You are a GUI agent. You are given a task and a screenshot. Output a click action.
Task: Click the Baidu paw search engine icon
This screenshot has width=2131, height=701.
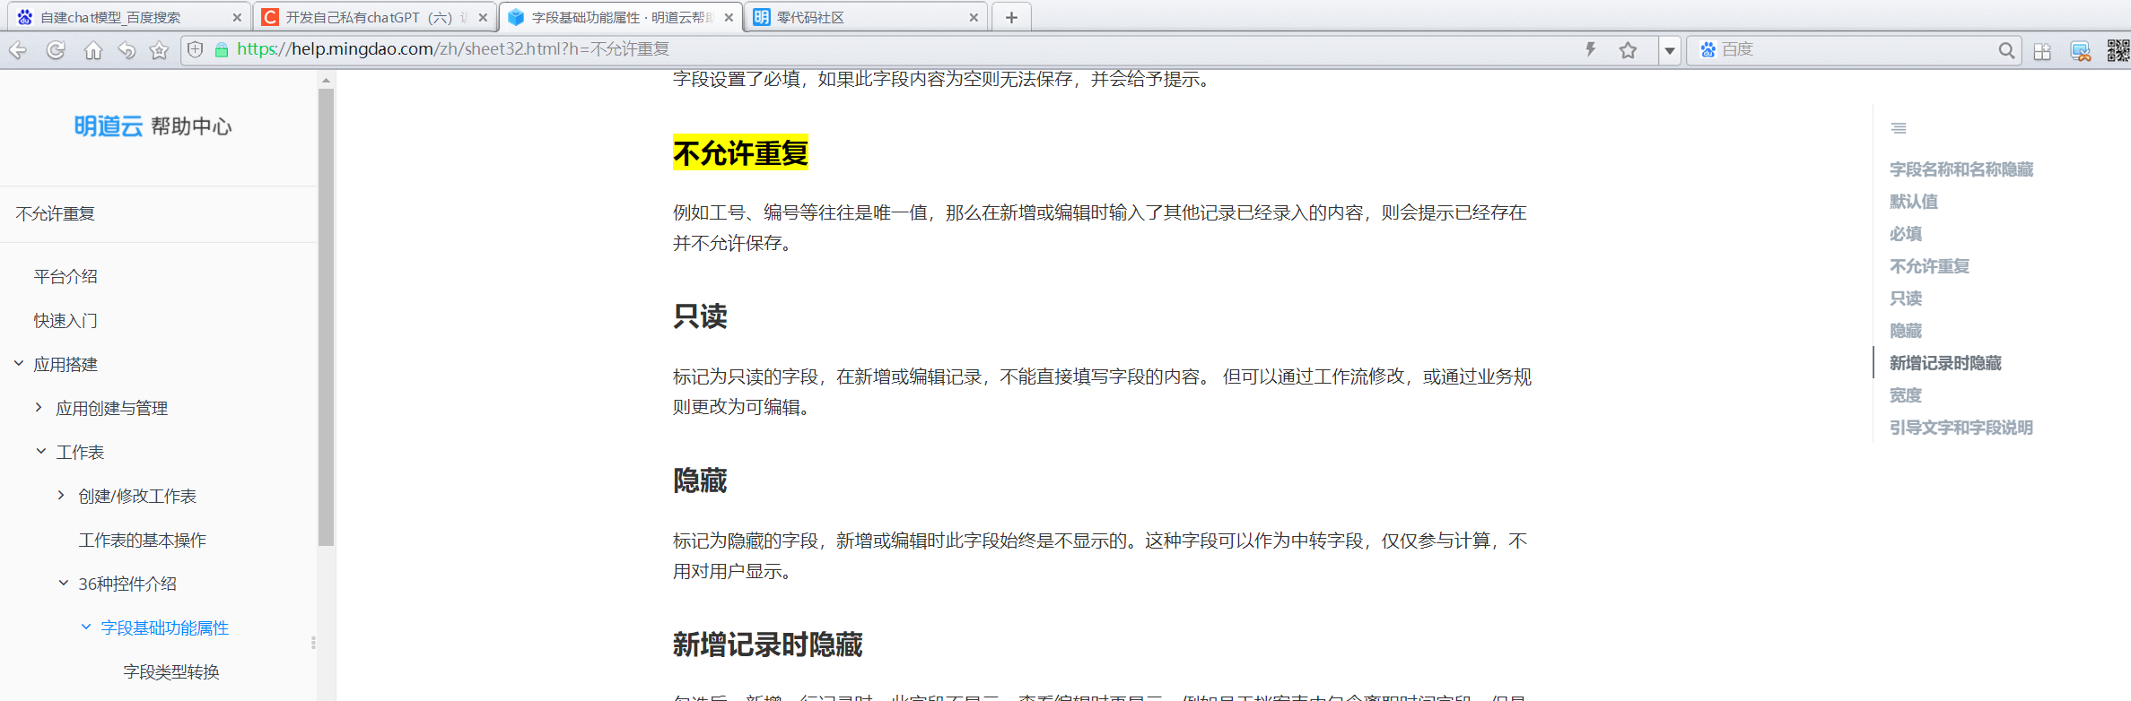coord(1707,49)
